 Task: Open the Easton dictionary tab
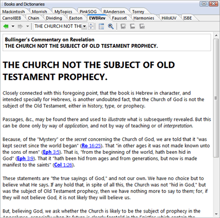(x=75, y=18)
